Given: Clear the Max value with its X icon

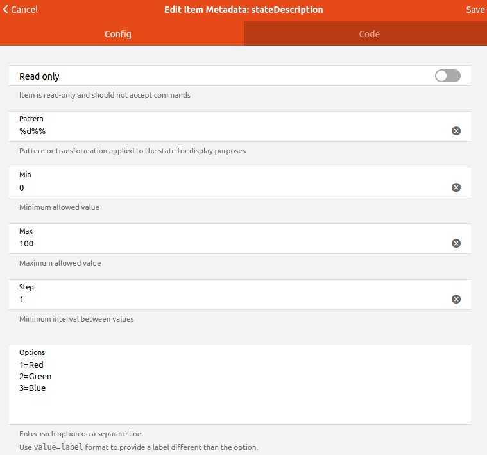Looking at the screenshot, I should (x=456, y=243).
